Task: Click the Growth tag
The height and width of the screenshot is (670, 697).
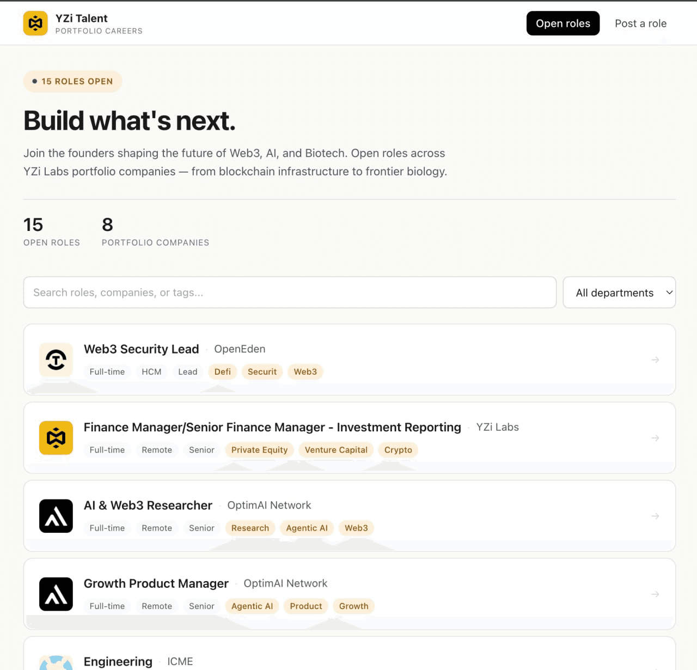Action: click(354, 606)
